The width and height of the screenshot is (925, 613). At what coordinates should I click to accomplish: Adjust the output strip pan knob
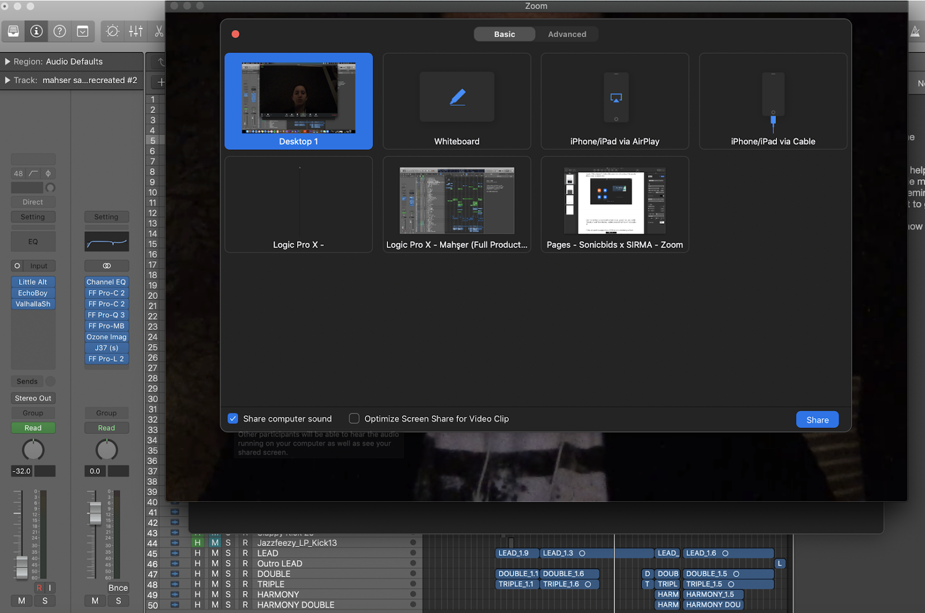(x=106, y=450)
